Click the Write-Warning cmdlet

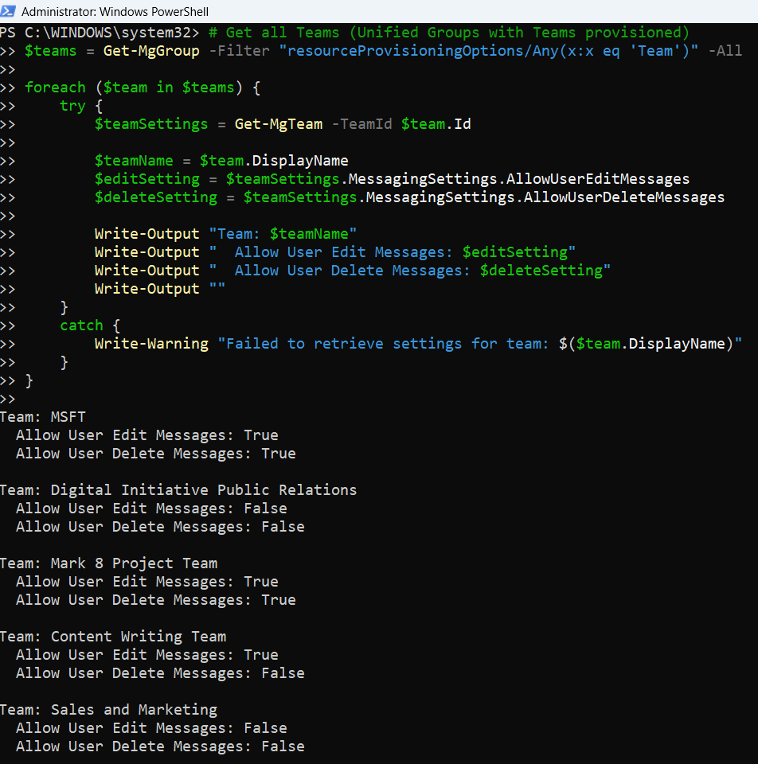coord(151,344)
